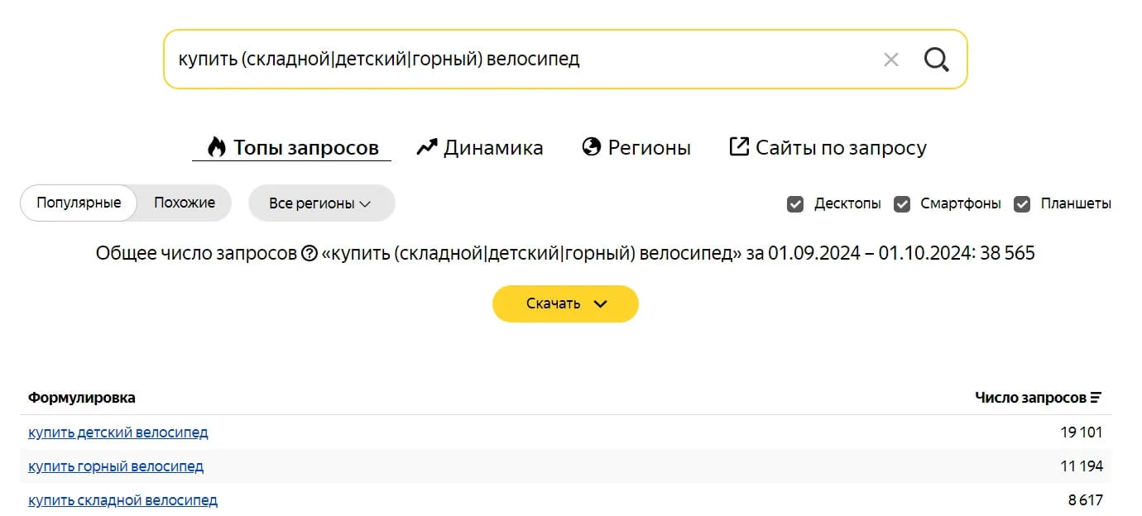This screenshot has height=516, width=1142.
Task: Click the sort icon next to Число запросов
Action: coord(1096,398)
